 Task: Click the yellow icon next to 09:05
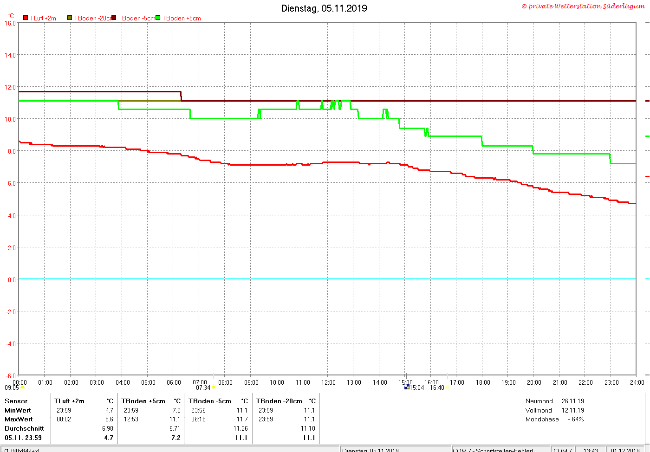(x=22, y=387)
